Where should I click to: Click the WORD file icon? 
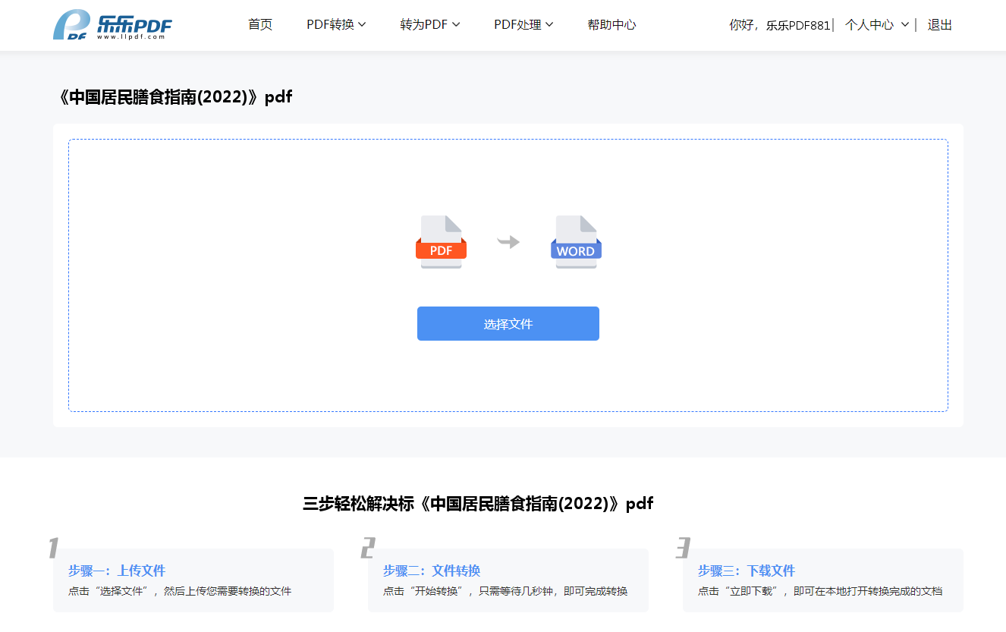point(576,242)
